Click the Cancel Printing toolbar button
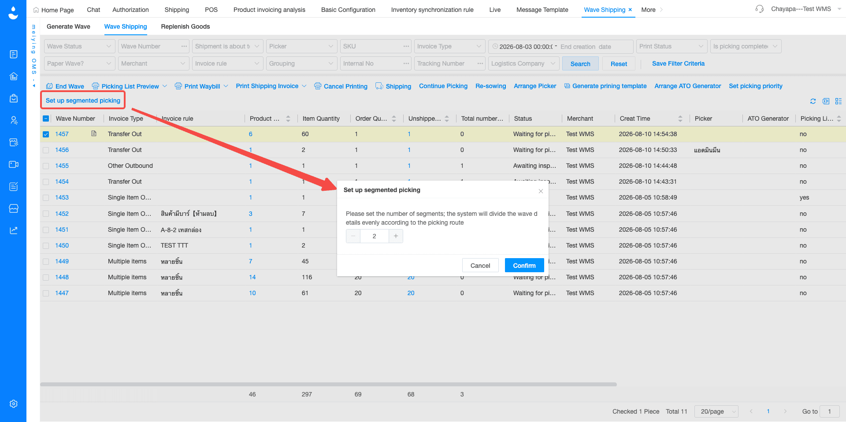The width and height of the screenshot is (846, 422). point(341,86)
